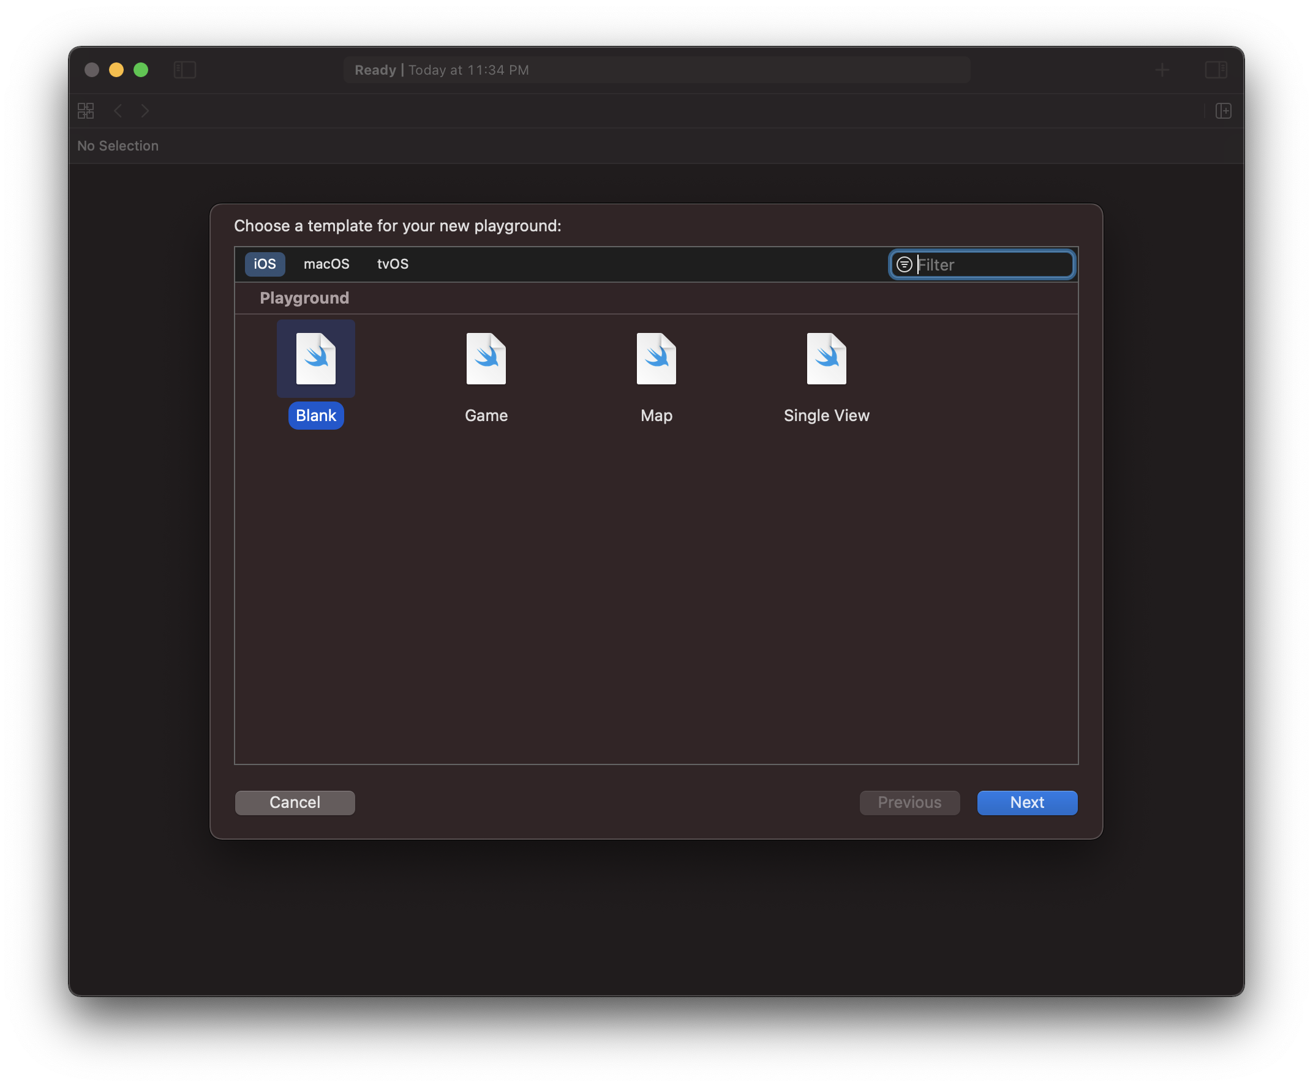This screenshot has height=1087, width=1313.
Task: Click the filter options icon in search field
Action: (x=903, y=264)
